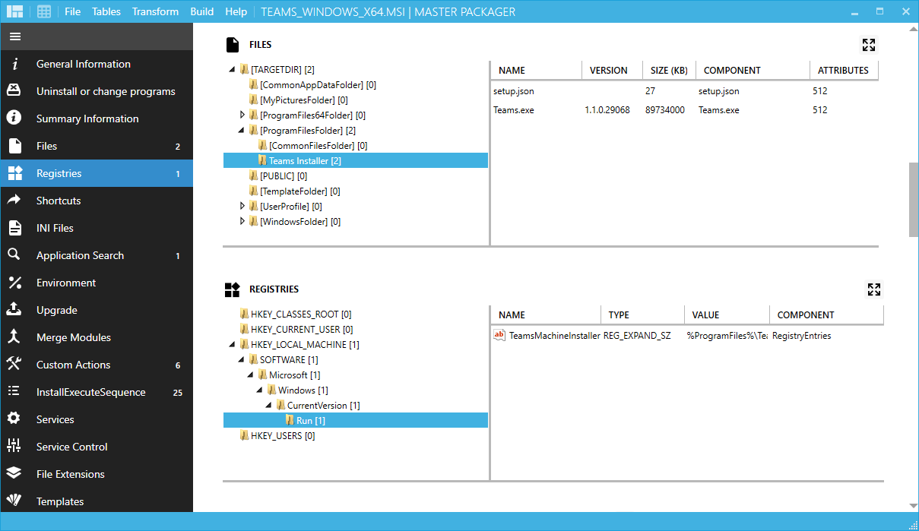Viewport: 919px width, 531px height.
Task: Open the table view grid icon
Action: (x=44, y=11)
